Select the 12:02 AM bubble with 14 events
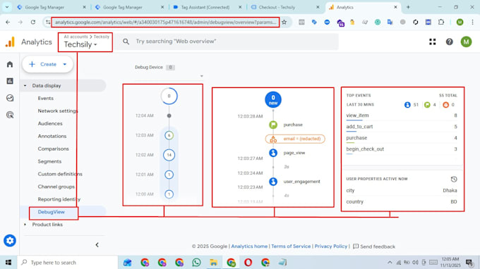480x269 pixels. click(x=169, y=155)
